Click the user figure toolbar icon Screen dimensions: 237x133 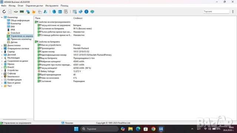[x=45, y=11]
